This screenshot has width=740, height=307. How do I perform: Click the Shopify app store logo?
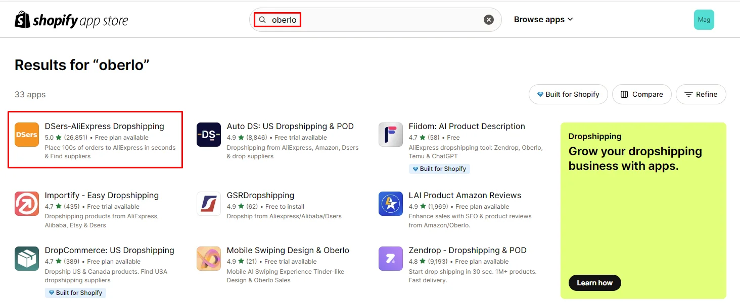pos(71,19)
